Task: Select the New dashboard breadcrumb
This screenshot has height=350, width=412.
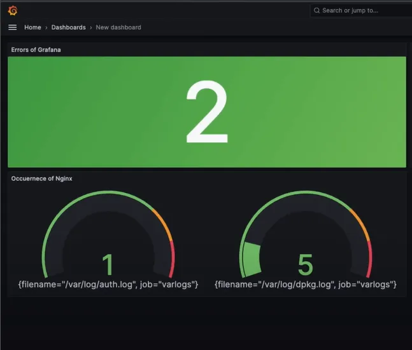Action: pyautogui.click(x=118, y=27)
